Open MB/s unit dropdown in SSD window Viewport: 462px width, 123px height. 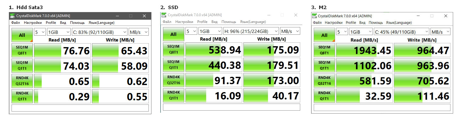pos(290,31)
